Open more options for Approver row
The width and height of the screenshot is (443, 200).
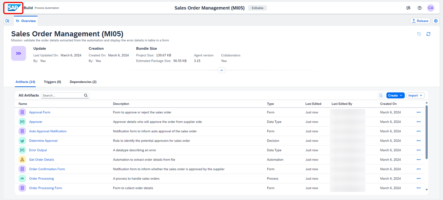tap(418, 122)
